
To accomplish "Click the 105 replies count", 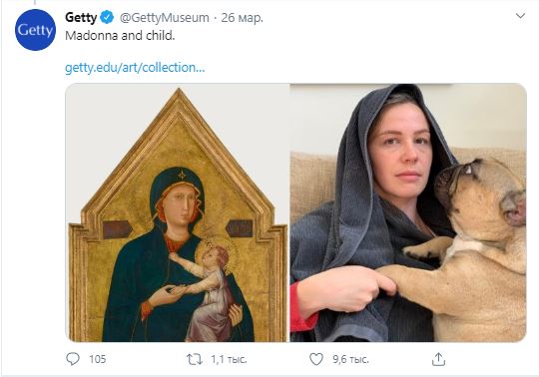I will click(98, 359).
